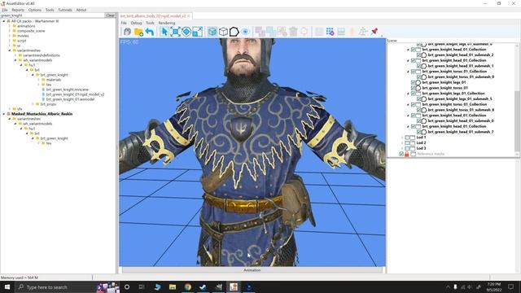The width and height of the screenshot is (521, 293).
Task: Open Chrome from the taskbar
Action: [188, 287]
